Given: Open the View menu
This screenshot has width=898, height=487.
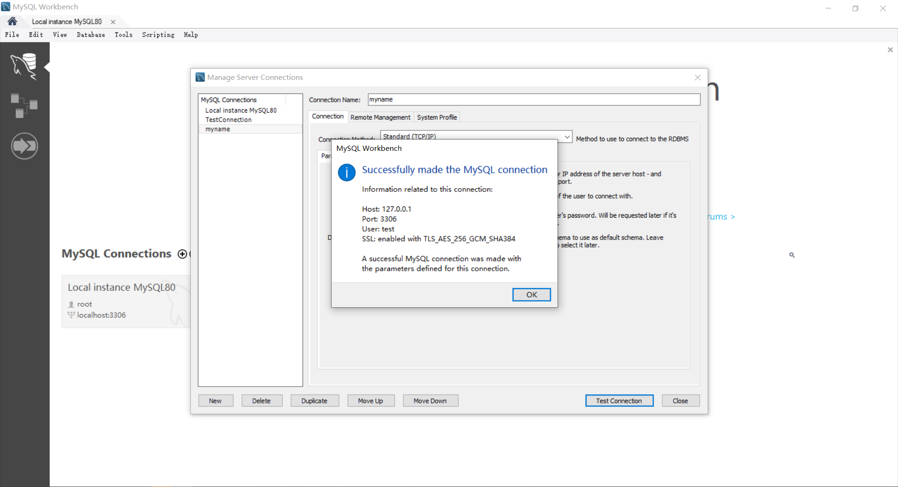Looking at the screenshot, I should click(x=60, y=35).
